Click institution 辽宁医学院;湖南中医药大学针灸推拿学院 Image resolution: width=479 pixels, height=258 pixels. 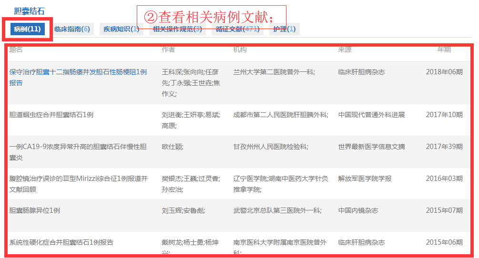(x=281, y=184)
